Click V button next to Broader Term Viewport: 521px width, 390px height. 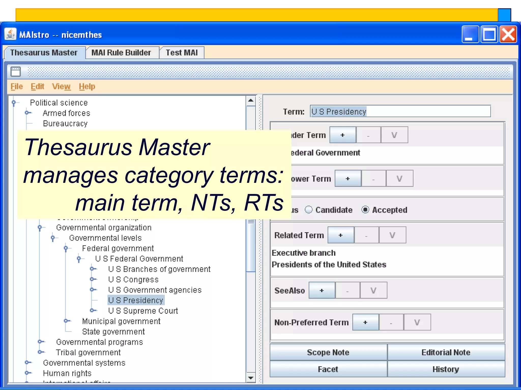394,135
